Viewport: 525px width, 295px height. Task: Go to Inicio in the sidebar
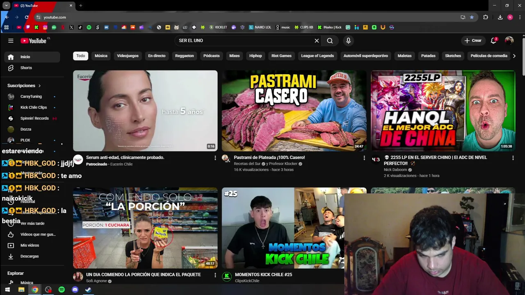[32, 57]
